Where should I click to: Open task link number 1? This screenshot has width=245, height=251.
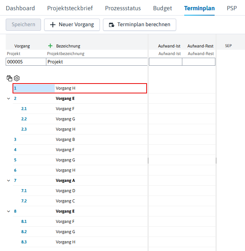tap(15, 88)
